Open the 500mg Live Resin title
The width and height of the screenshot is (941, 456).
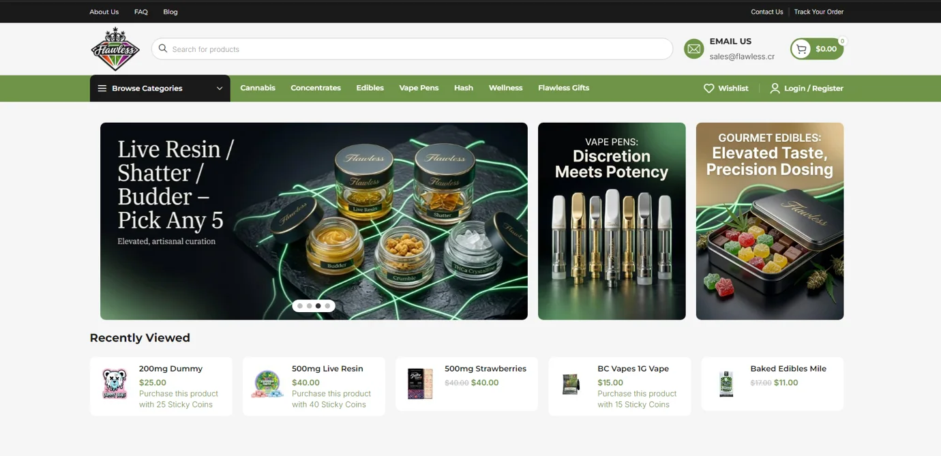[327, 369]
